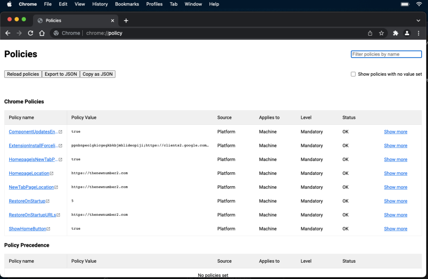Expand HomepageLocation row with Show more

(395, 173)
